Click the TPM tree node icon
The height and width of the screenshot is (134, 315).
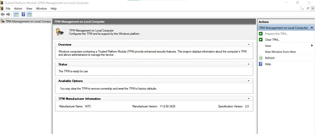(x=2, y=21)
